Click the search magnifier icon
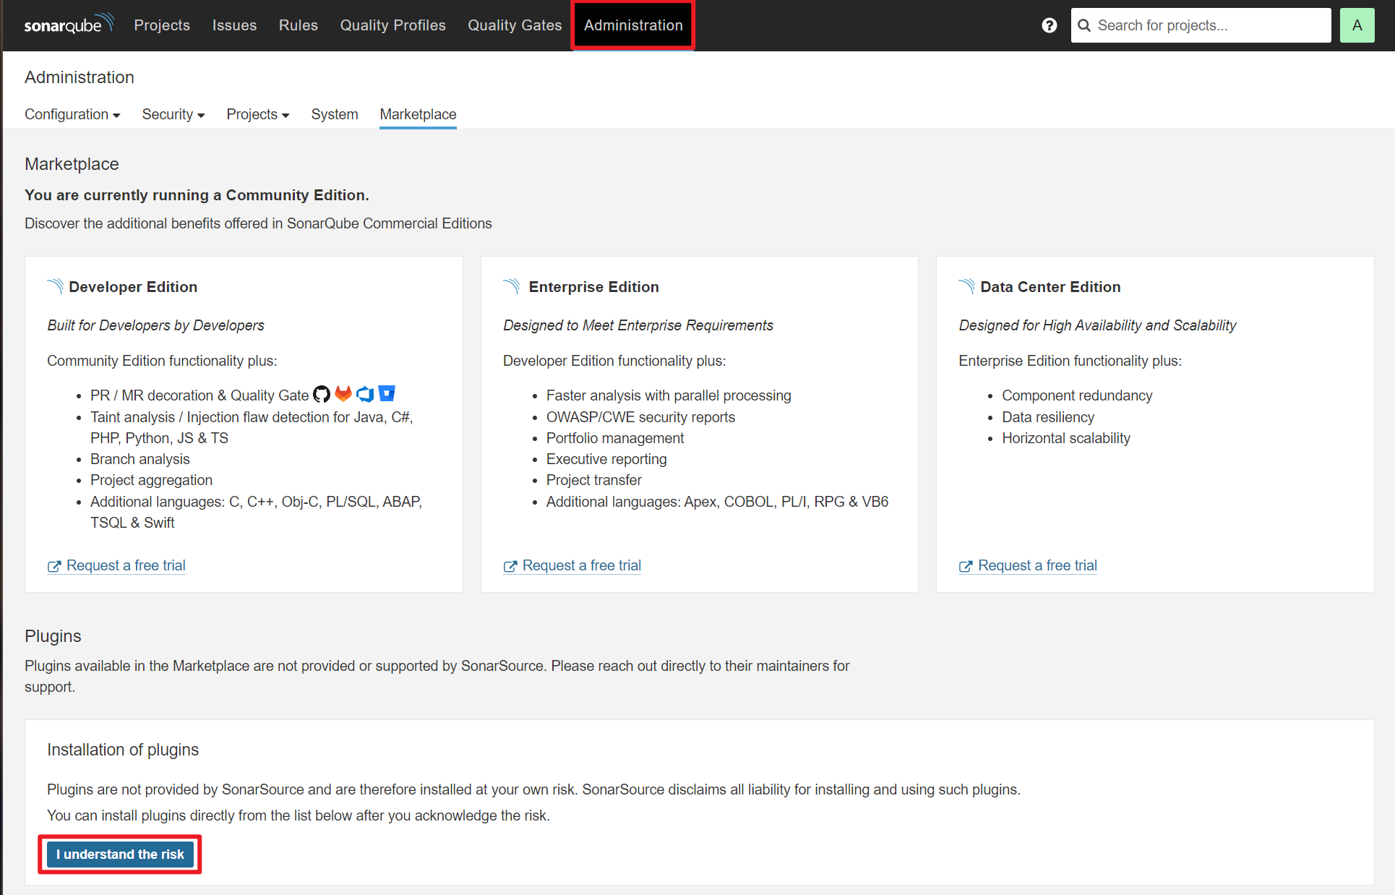The width and height of the screenshot is (1395, 895). coord(1084,25)
